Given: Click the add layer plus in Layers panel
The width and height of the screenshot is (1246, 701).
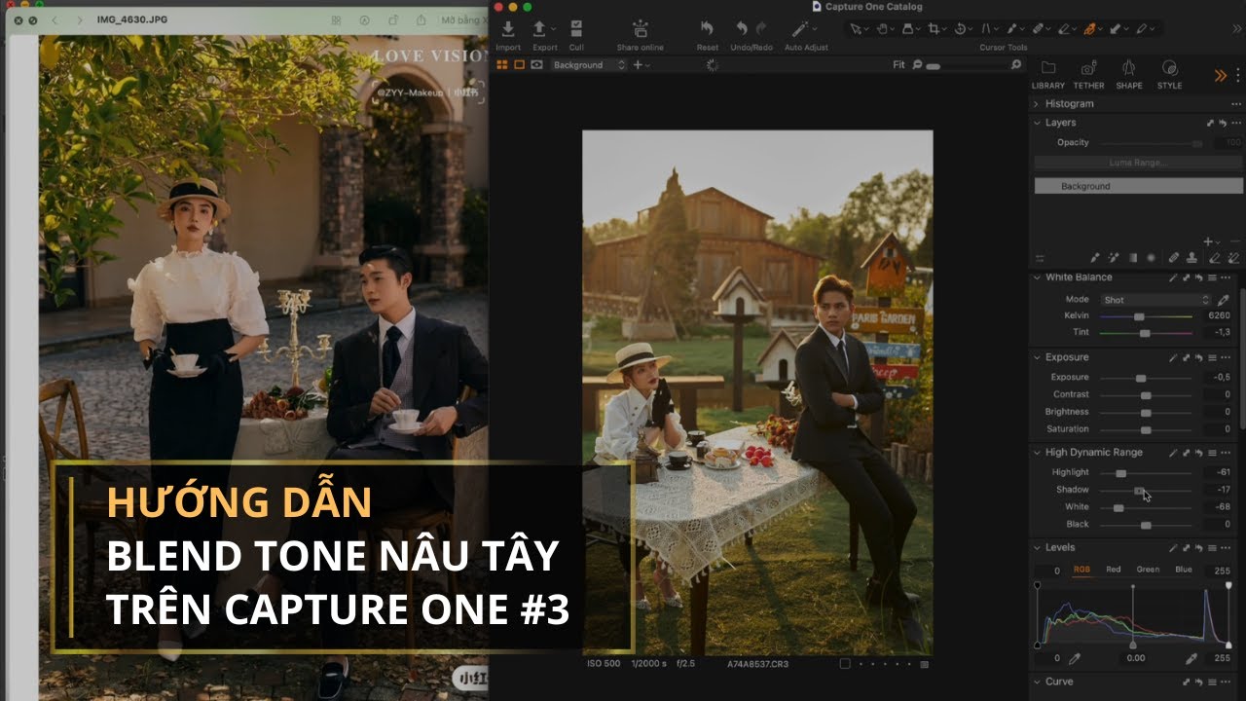Looking at the screenshot, I should (x=1208, y=241).
